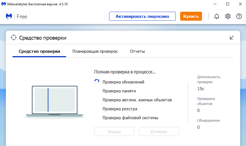Click the Проверка реестра step
This screenshot has width=246, height=146.
pos(120,109)
